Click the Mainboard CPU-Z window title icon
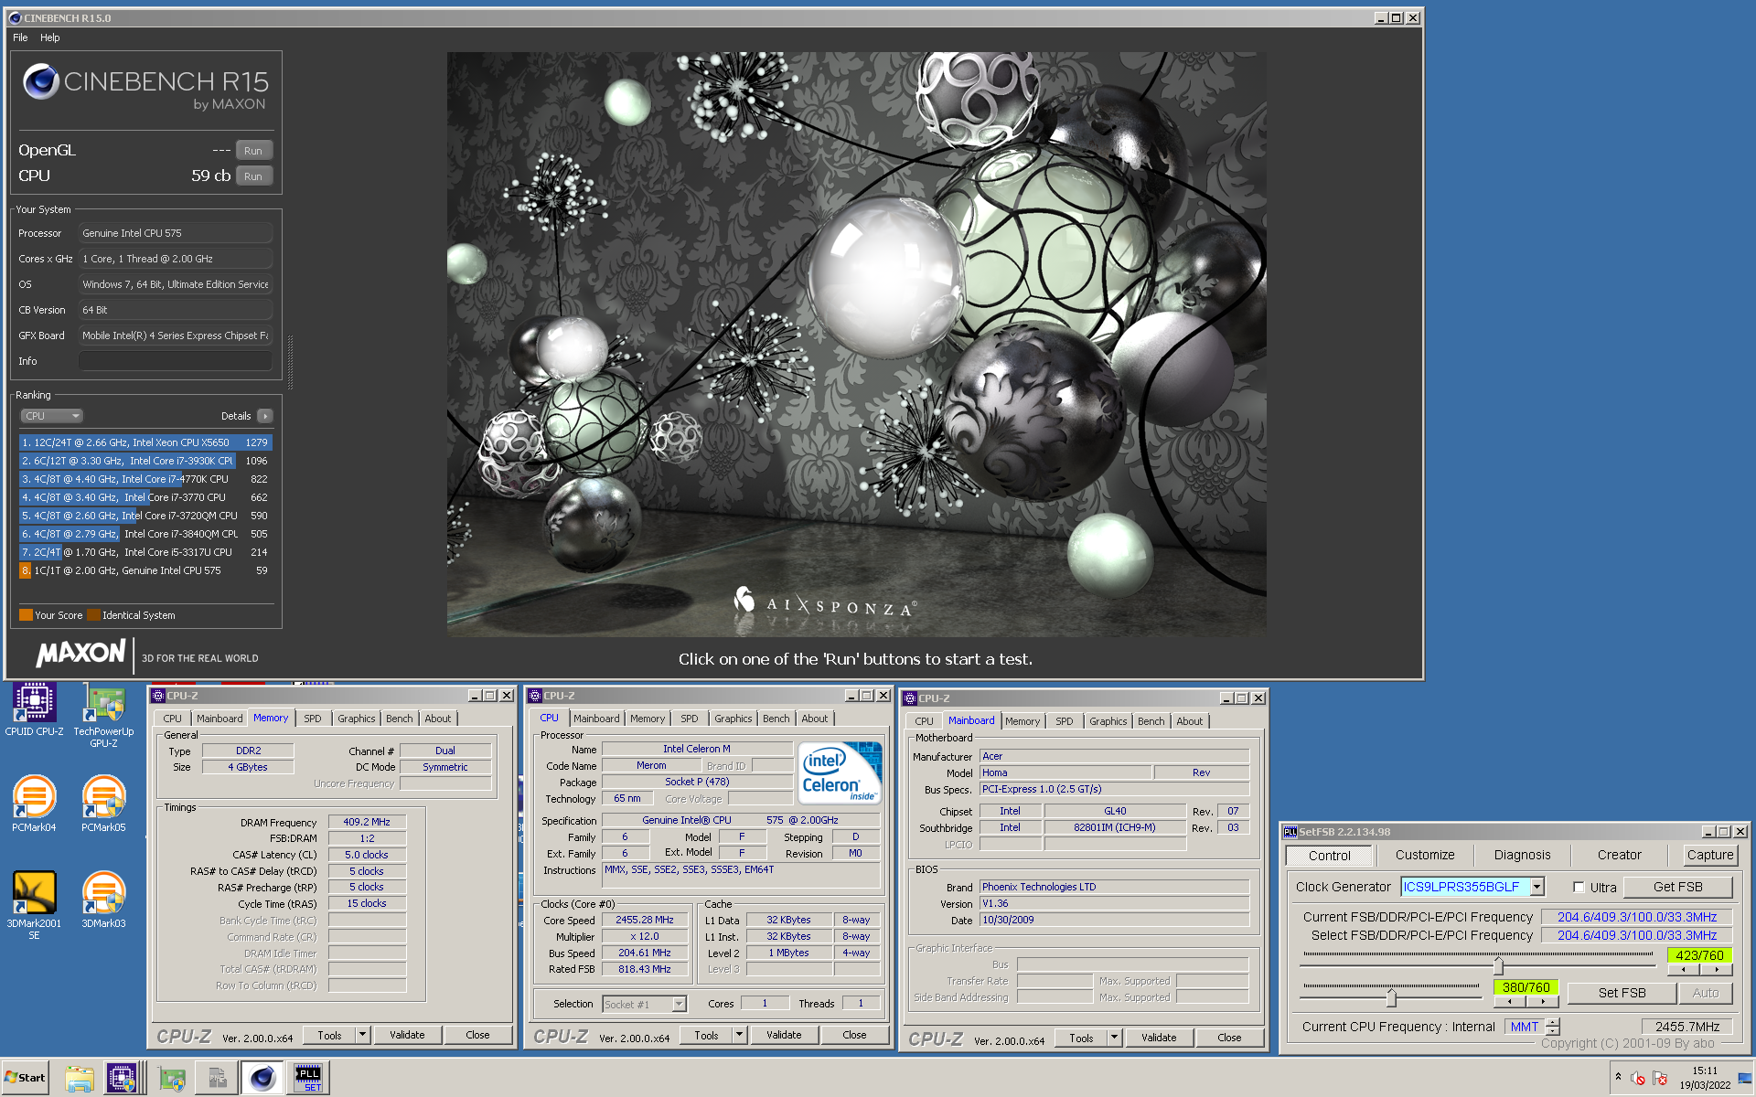This screenshot has width=1756, height=1097. tap(910, 698)
